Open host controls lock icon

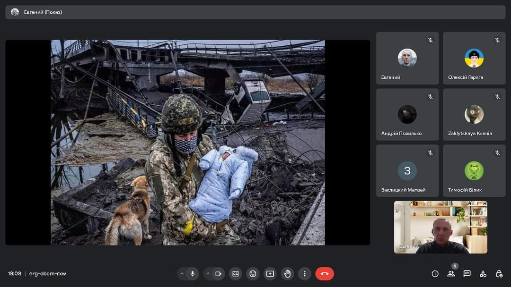tap(499, 274)
